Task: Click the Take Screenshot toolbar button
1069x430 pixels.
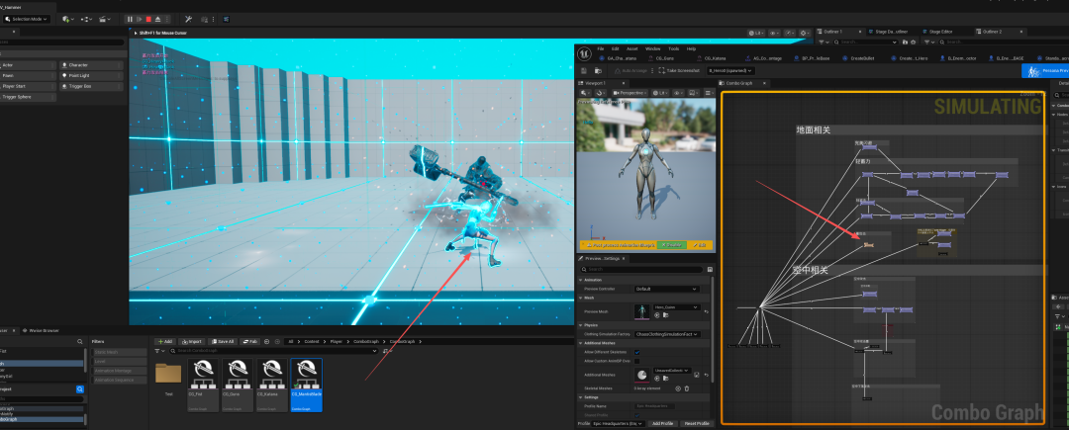Action: (x=680, y=71)
